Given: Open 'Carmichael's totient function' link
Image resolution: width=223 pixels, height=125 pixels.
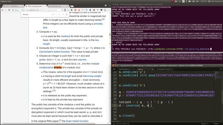Looking at the screenshot, I should pos(54,52).
